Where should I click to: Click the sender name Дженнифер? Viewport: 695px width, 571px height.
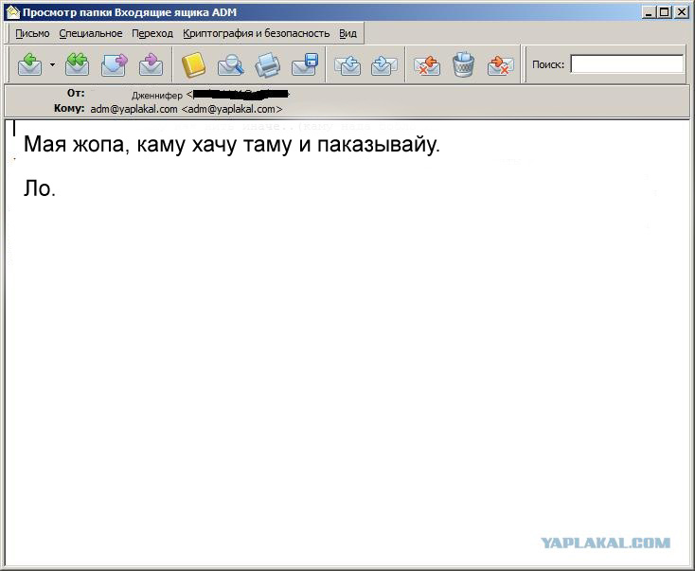(157, 96)
